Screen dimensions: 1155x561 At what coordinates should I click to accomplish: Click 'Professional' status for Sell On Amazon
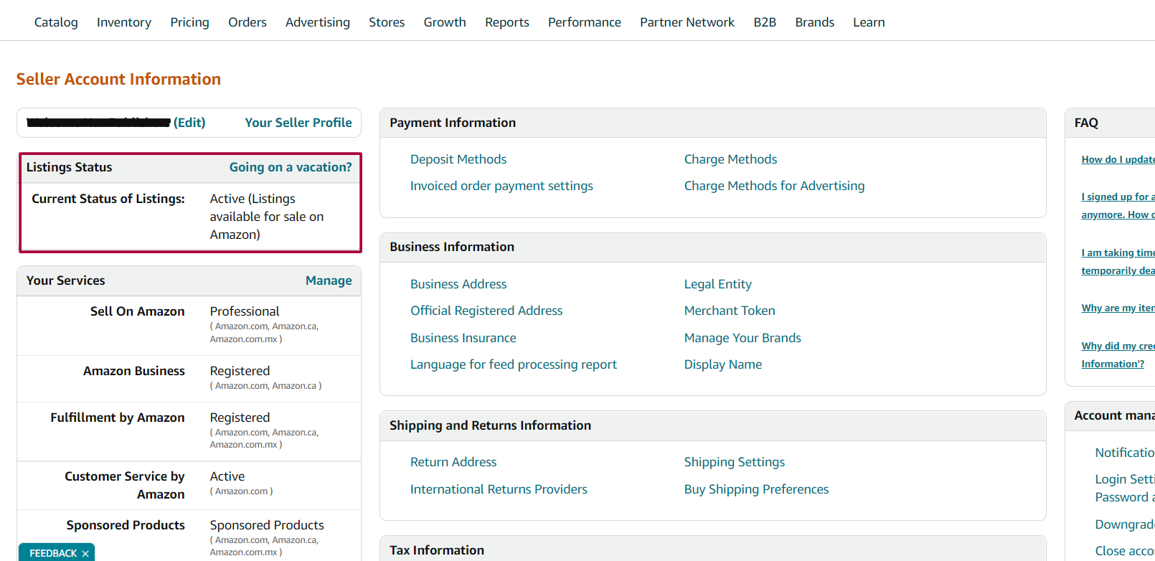click(x=245, y=311)
